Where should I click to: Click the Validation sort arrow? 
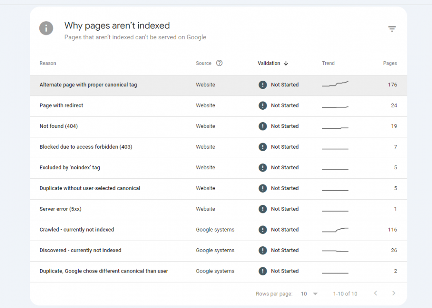(286, 63)
